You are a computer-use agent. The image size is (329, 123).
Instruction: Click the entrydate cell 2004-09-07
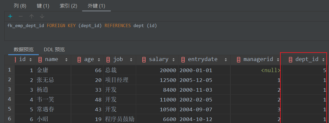point(204,110)
